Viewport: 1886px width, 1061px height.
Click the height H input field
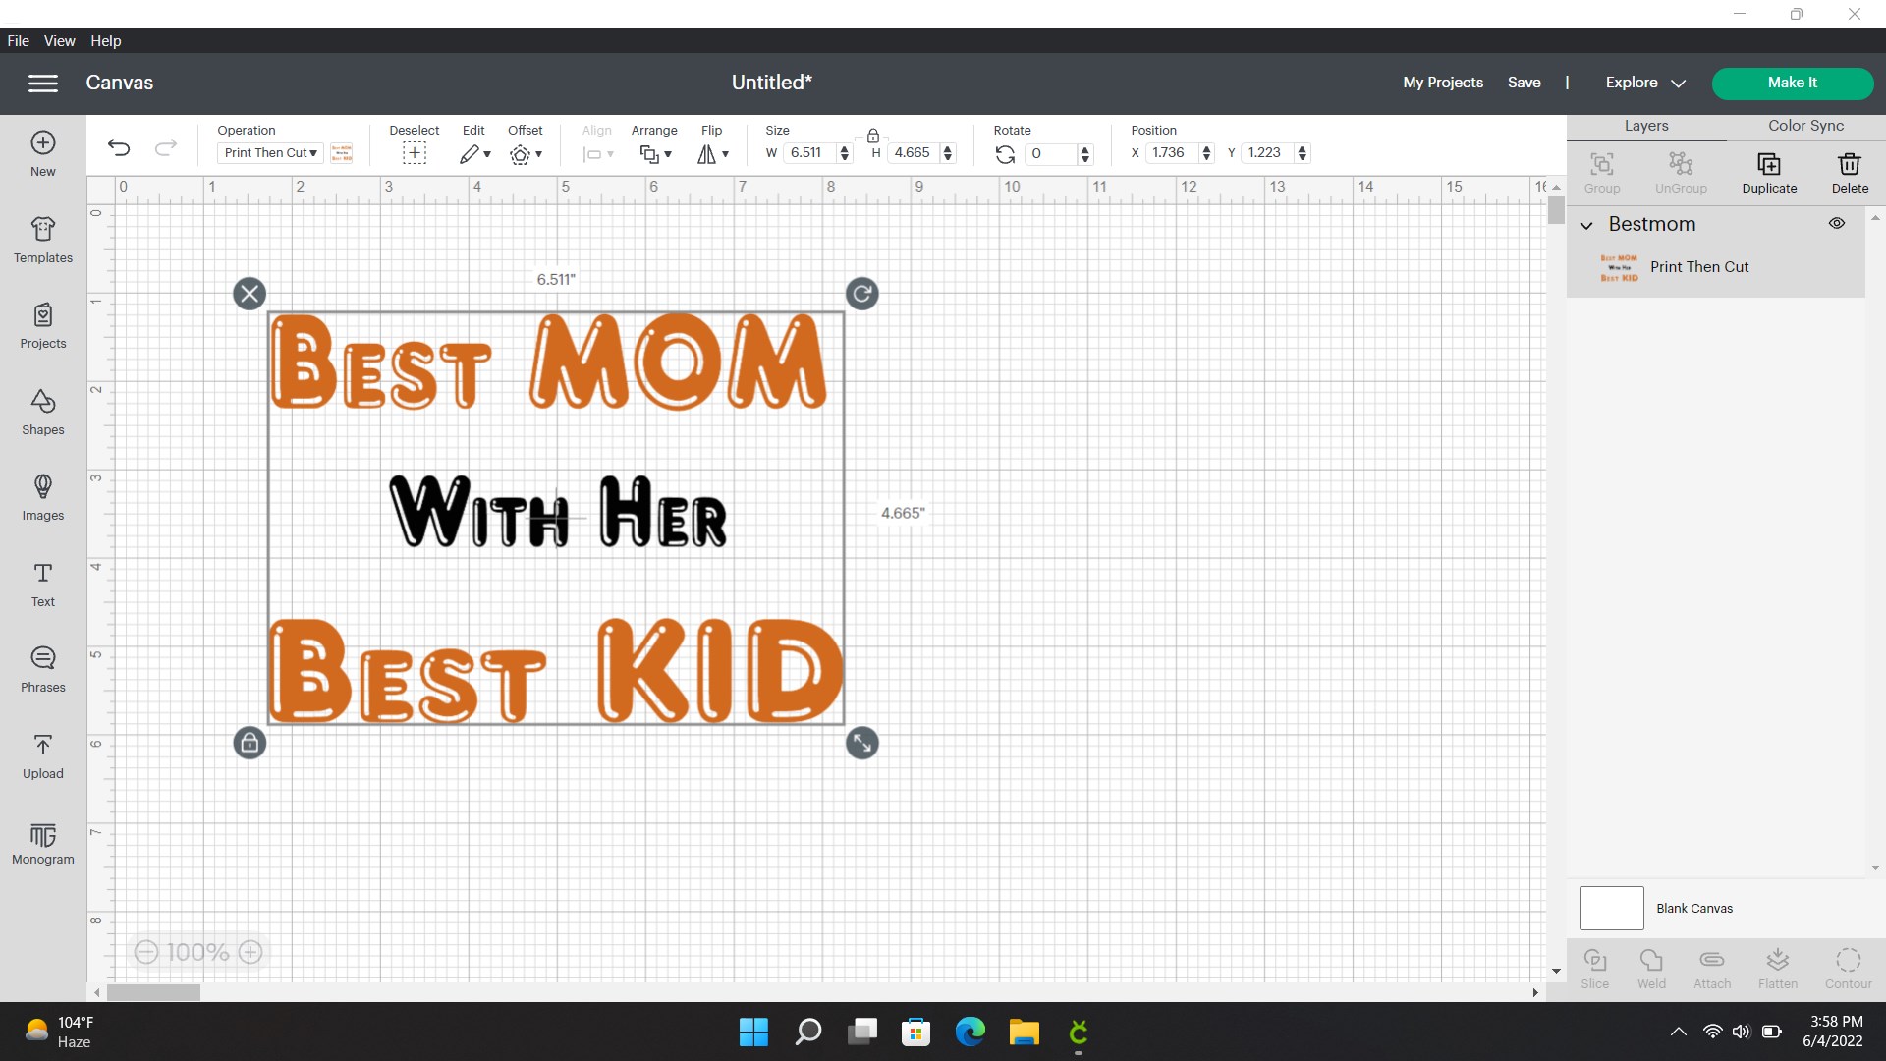coord(915,153)
